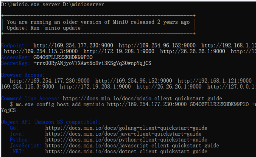Open the dotnet-client-quickstart-guide URL

[126, 151]
